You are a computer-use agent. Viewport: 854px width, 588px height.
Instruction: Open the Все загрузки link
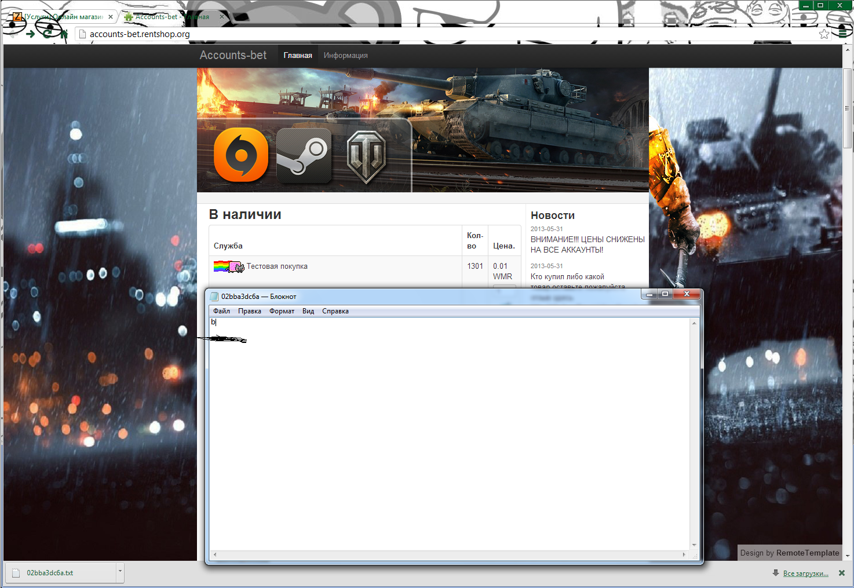click(806, 574)
